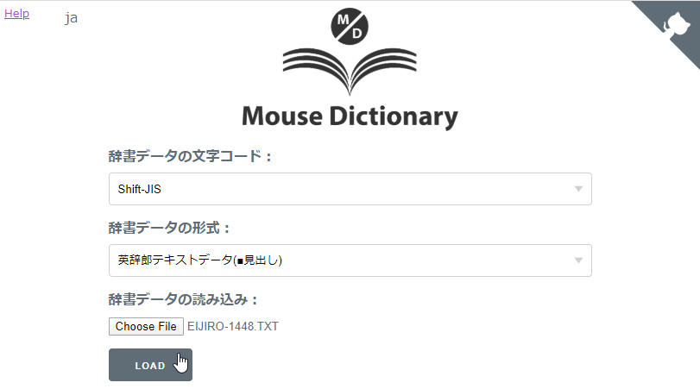700x389 pixels.
Task: Expand the arrow on the Shift-JIS selector
Action: 578,189
